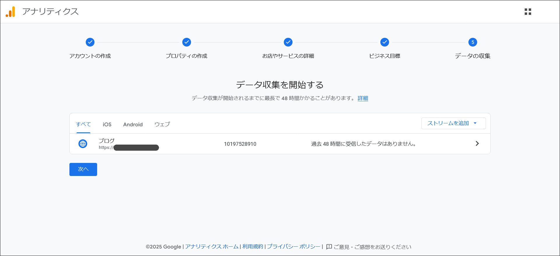Screen dimensions: 560x256
Task: Click the ブログ stream name
Action: pyautogui.click(x=107, y=141)
